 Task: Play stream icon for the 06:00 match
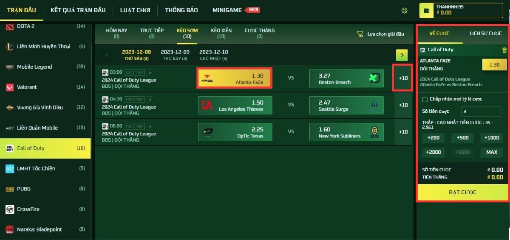point(150,126)
